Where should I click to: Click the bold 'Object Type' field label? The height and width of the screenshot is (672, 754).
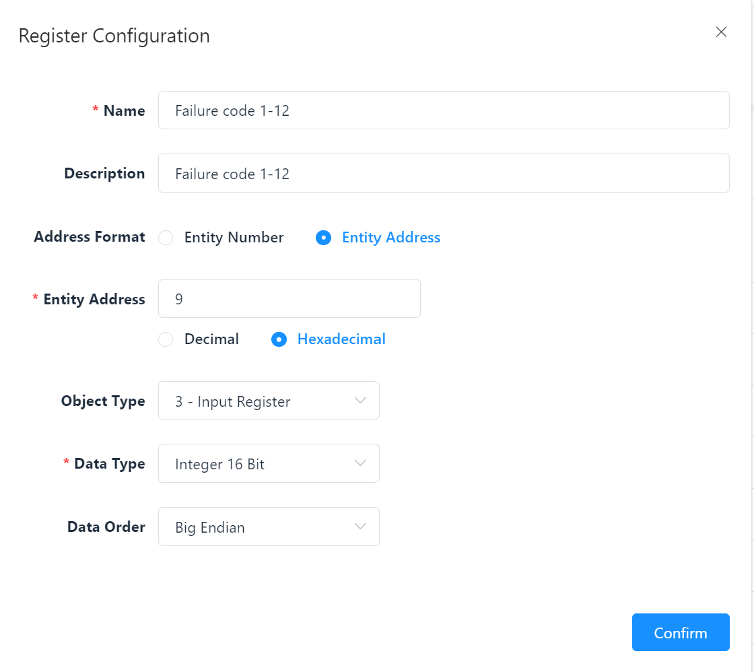(x=103, y=401)
